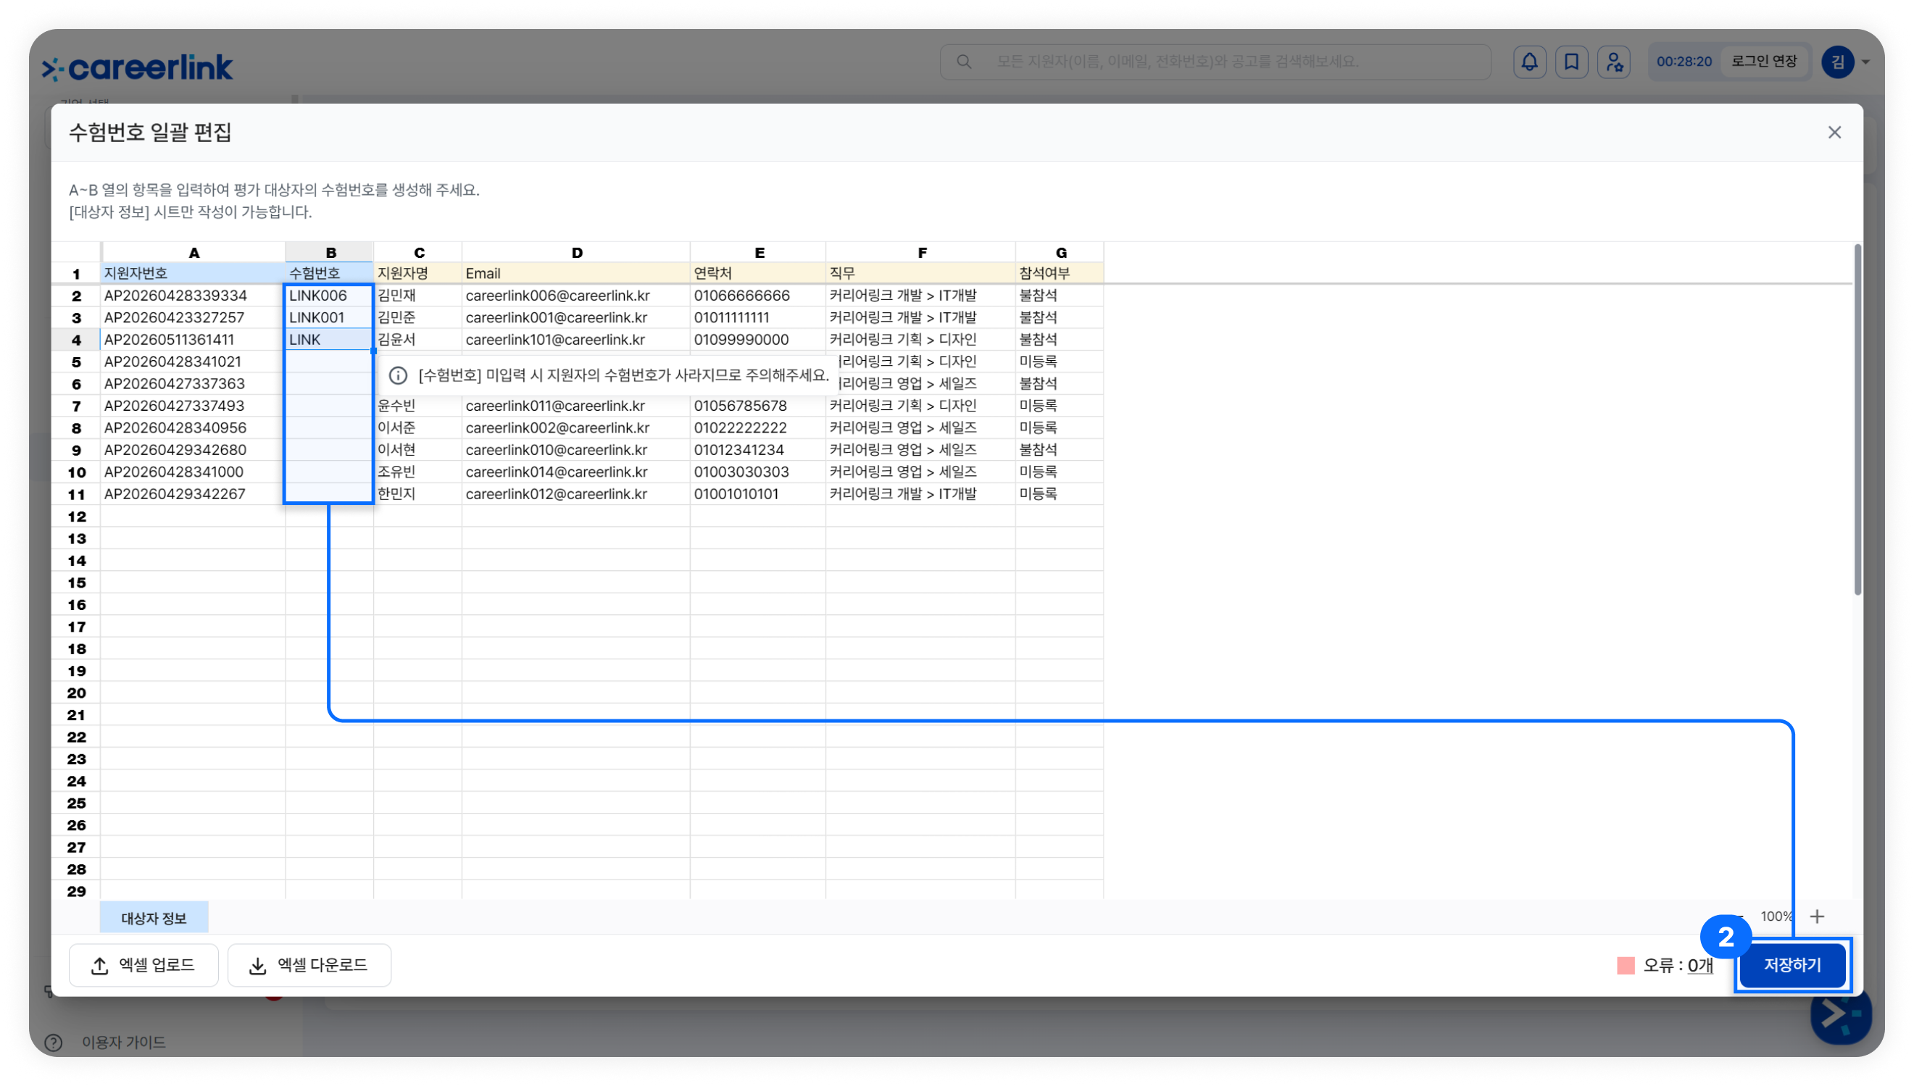Select column G header
1914x1086 pixels.
(x=1060, y=253)
